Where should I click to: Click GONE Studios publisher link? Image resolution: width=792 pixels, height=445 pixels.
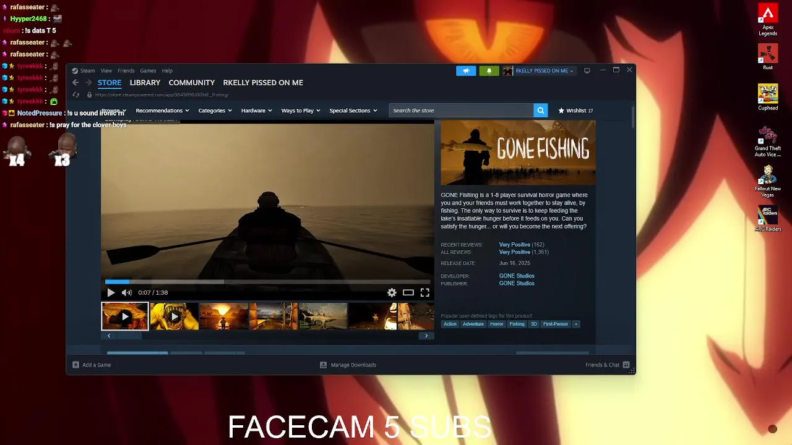517,283
